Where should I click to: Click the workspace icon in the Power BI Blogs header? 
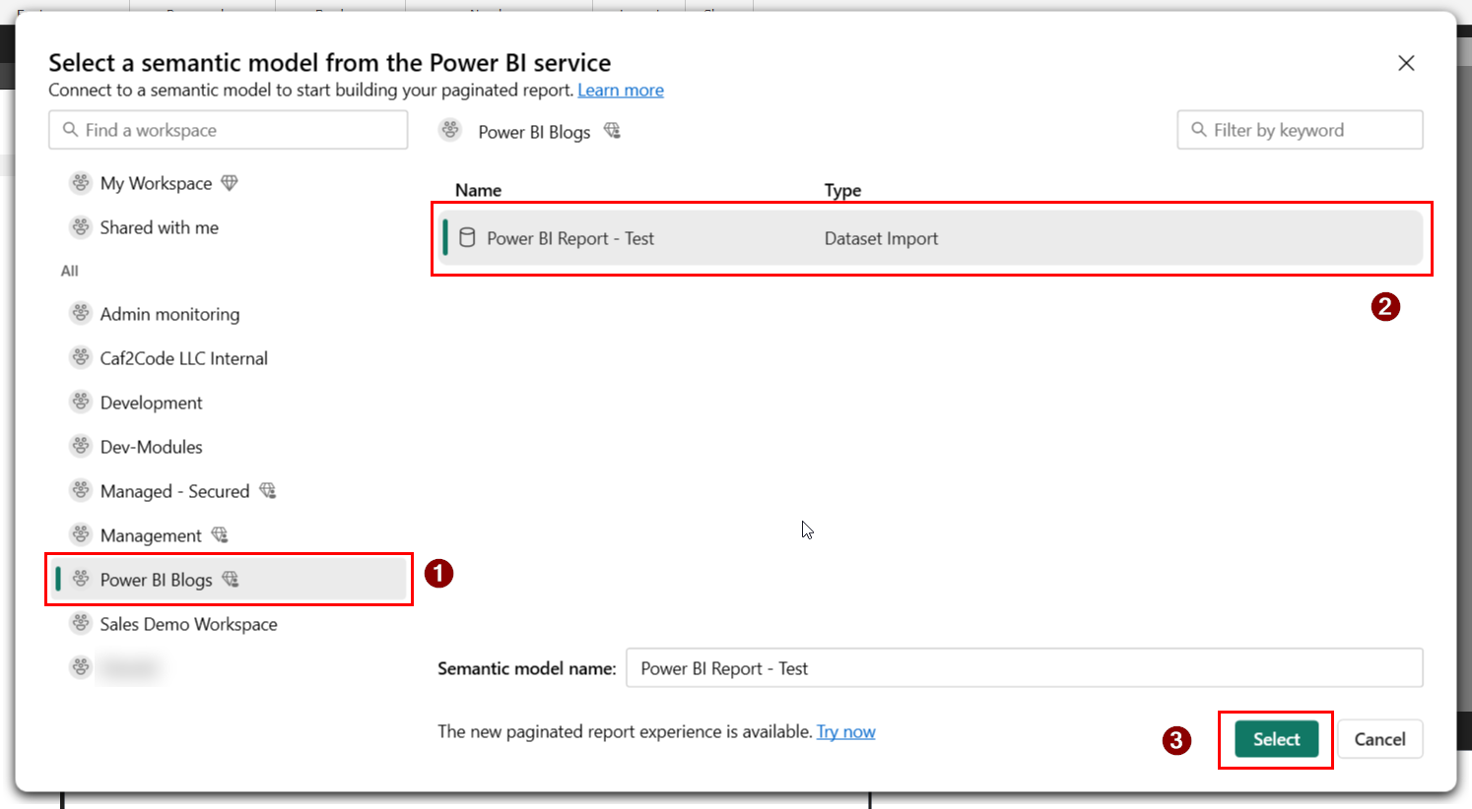pyautogui.click(x=450, y=130)
